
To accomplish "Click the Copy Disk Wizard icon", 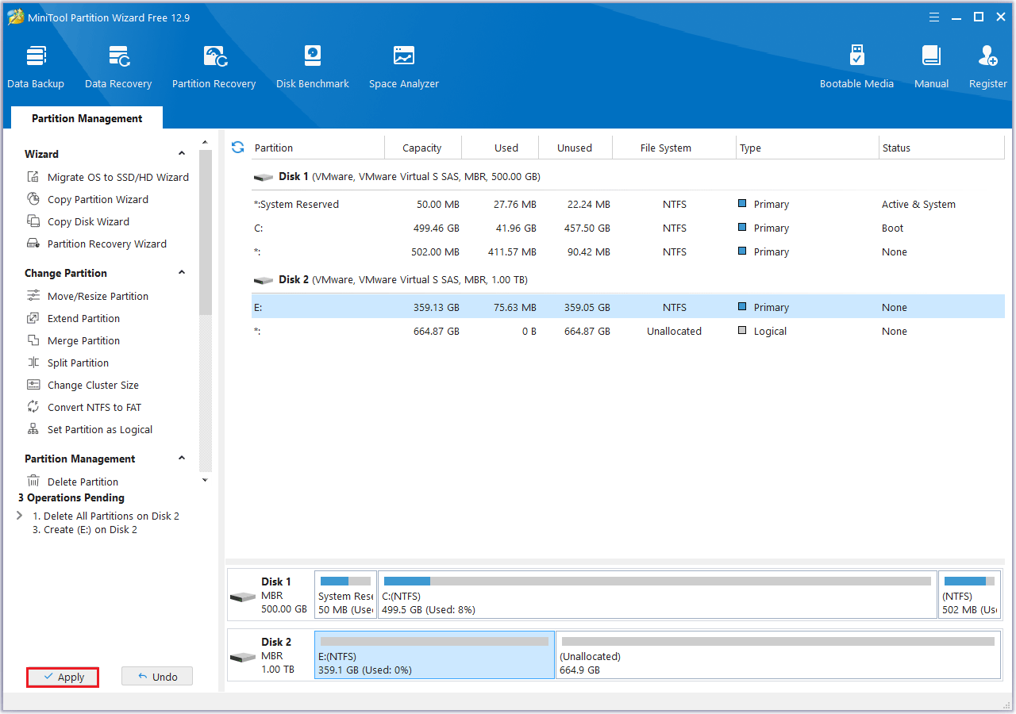I will (33, 221).
